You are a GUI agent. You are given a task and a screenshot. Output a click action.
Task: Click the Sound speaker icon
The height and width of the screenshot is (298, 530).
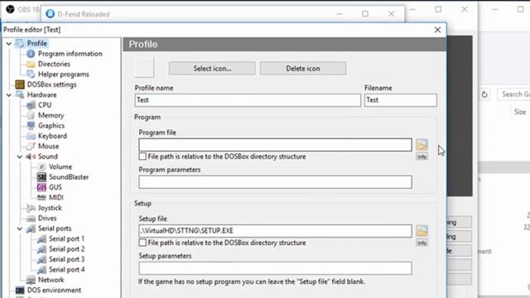(x=31, y=156)
